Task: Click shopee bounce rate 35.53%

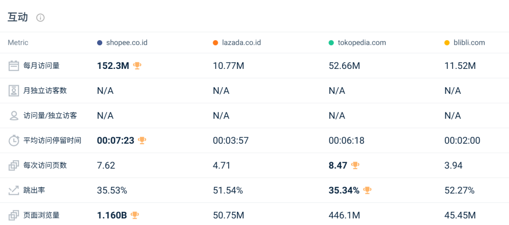Action: 112,190
